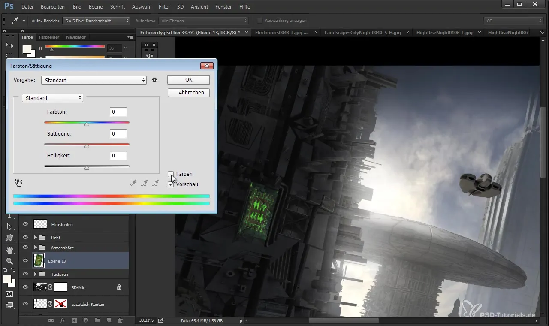The height and width of the screenshot is (326, 549).
Task: Hide the Filmstreifen layer
Action: click(x=25, y=224)
